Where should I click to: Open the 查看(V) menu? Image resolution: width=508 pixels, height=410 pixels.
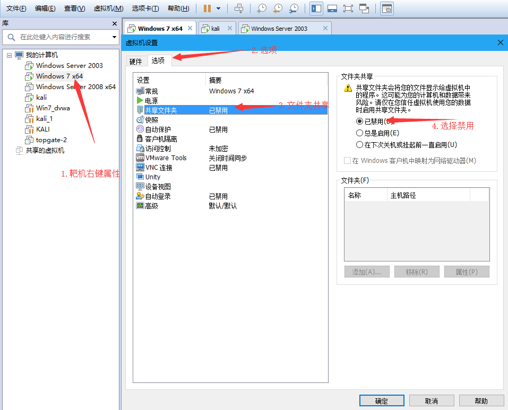[x=74, y=8]
